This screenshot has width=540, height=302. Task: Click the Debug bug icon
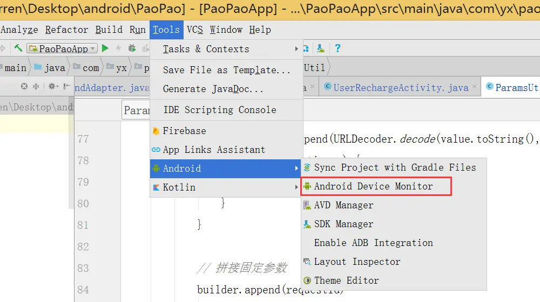click(x=132, y=48)
